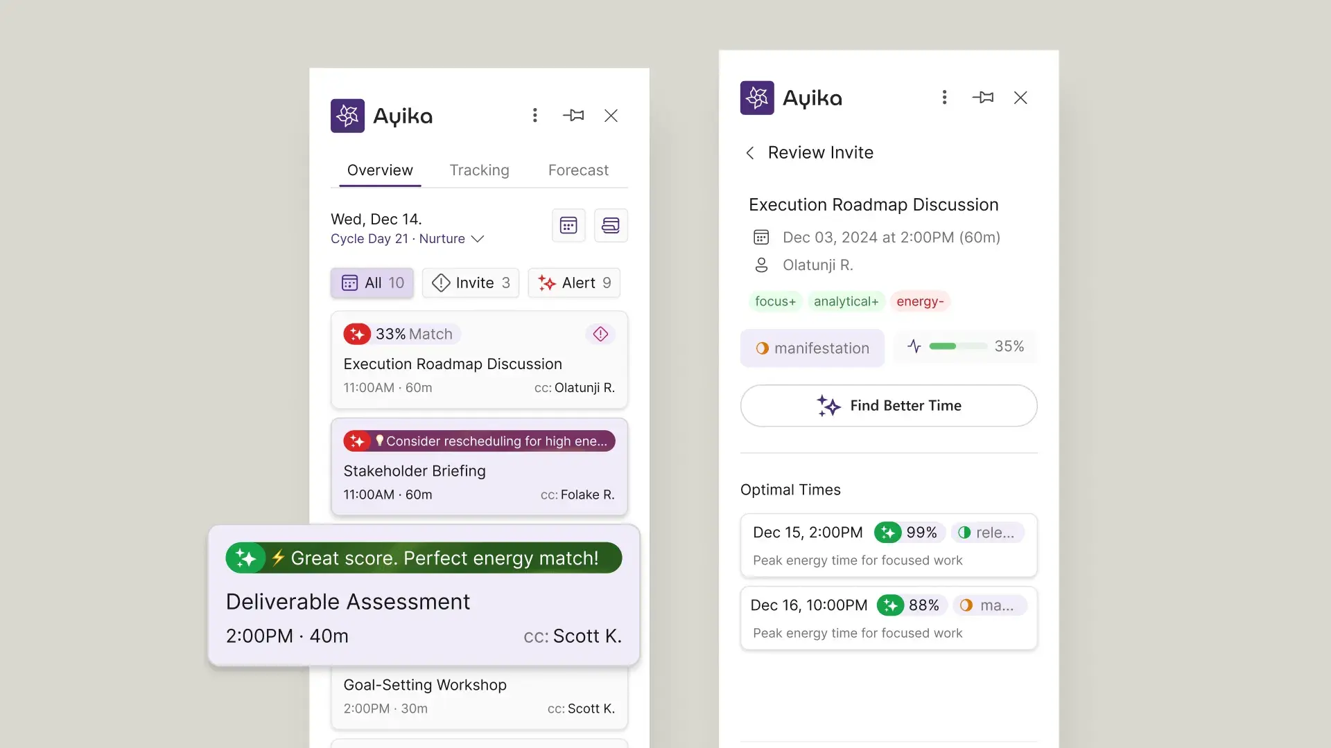The width and height of the screenshot is (1331, 748).
Task: Switch to the Tracking tab
Action: [479, 170]
